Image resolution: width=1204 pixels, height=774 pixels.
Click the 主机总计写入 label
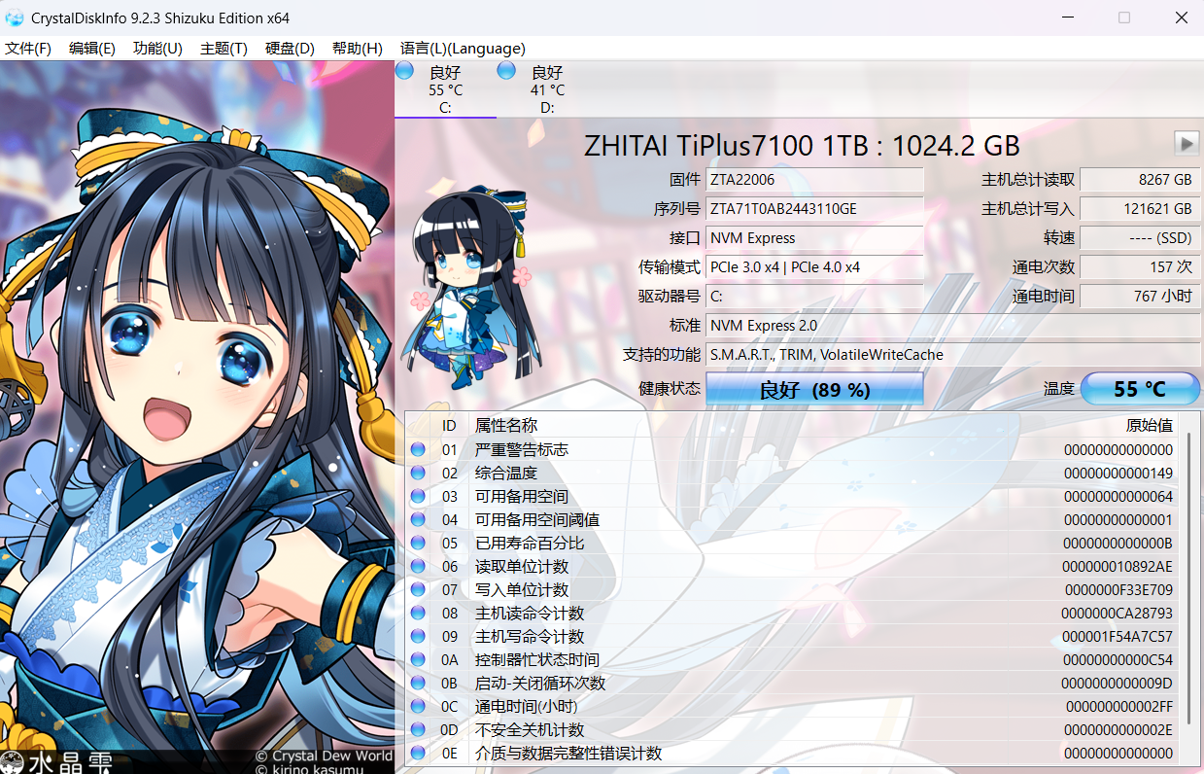pos(1028,209)
